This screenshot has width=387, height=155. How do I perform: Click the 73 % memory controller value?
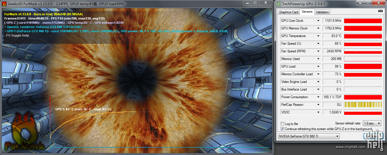tap(333, 74)
